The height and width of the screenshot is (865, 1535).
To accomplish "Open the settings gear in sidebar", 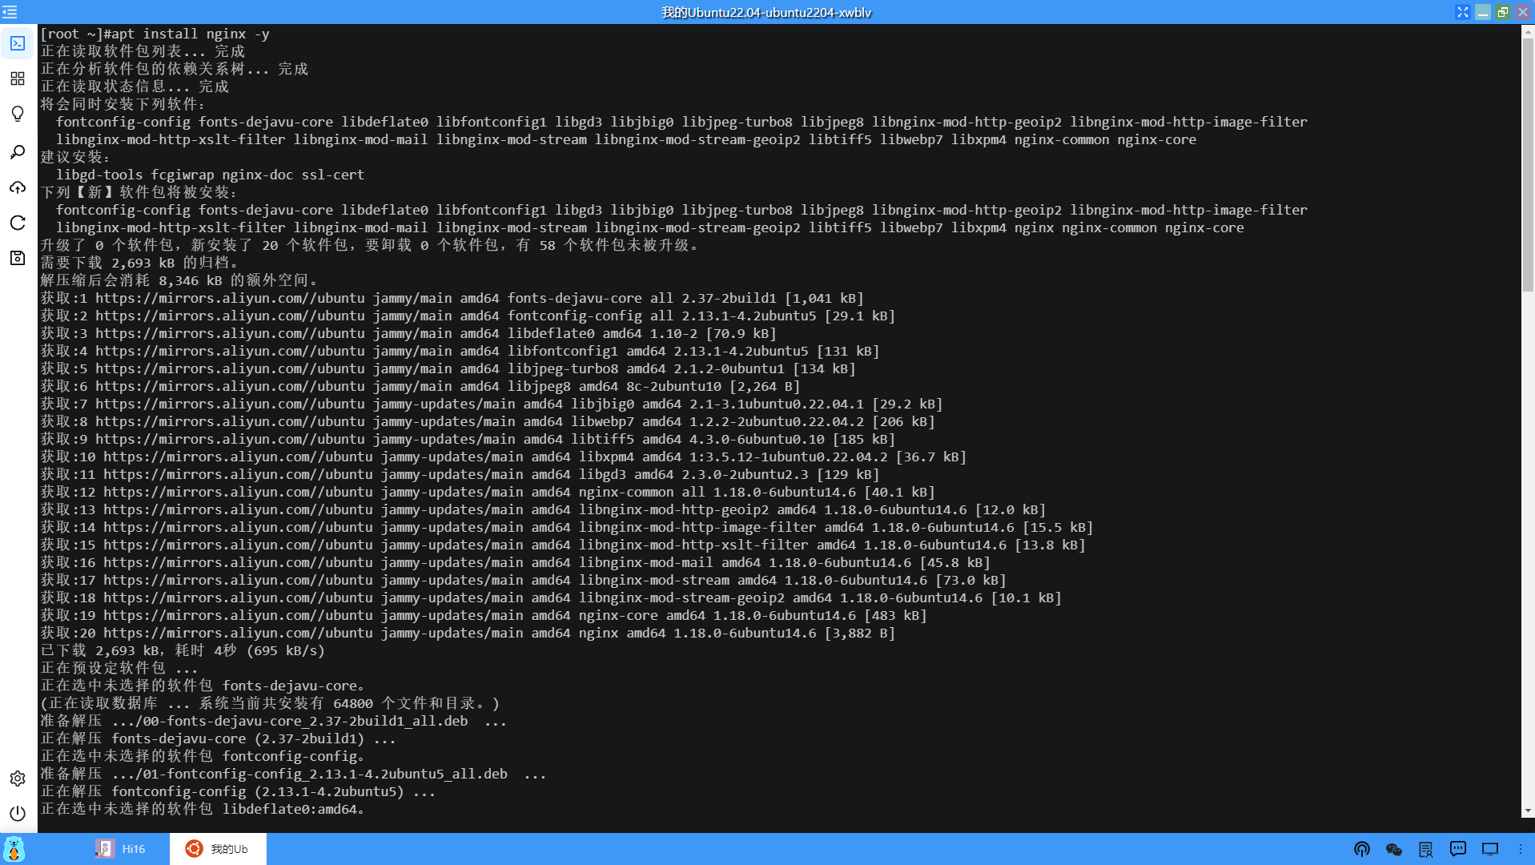I will 18,778.
